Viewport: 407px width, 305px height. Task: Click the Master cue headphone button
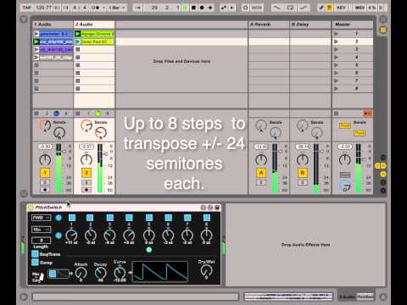pyautogui.click(x=345, y=186)
